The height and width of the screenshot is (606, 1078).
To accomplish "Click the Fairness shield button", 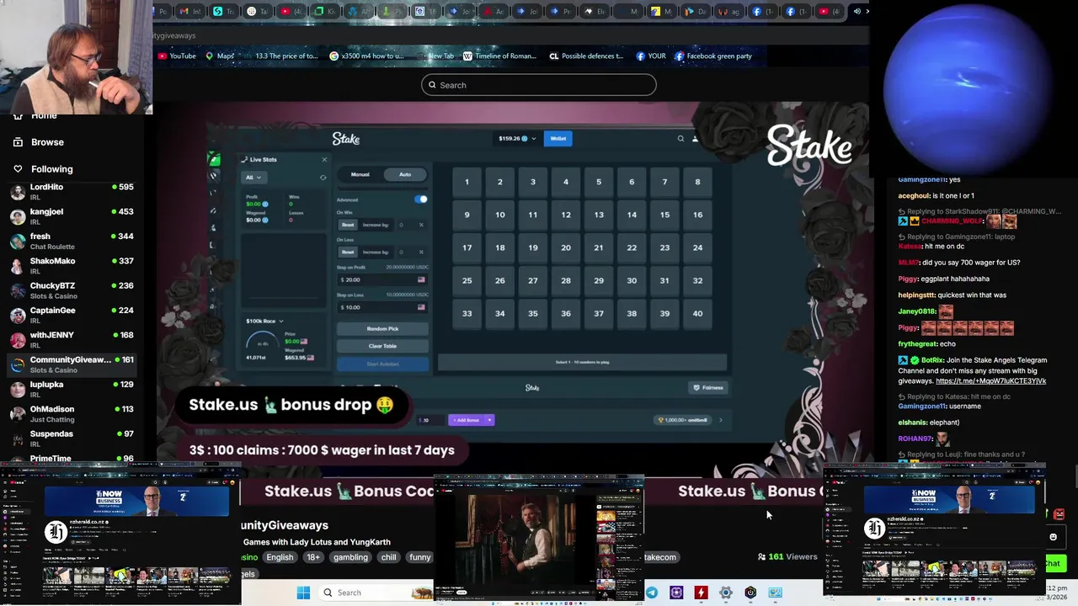I will (707, 388).
